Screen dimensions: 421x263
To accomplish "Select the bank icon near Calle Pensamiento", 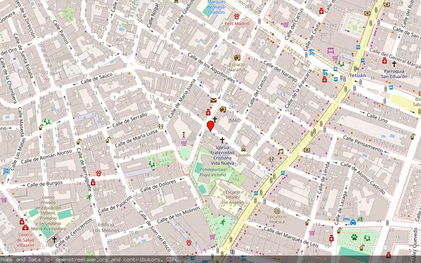I will (308, 150).
